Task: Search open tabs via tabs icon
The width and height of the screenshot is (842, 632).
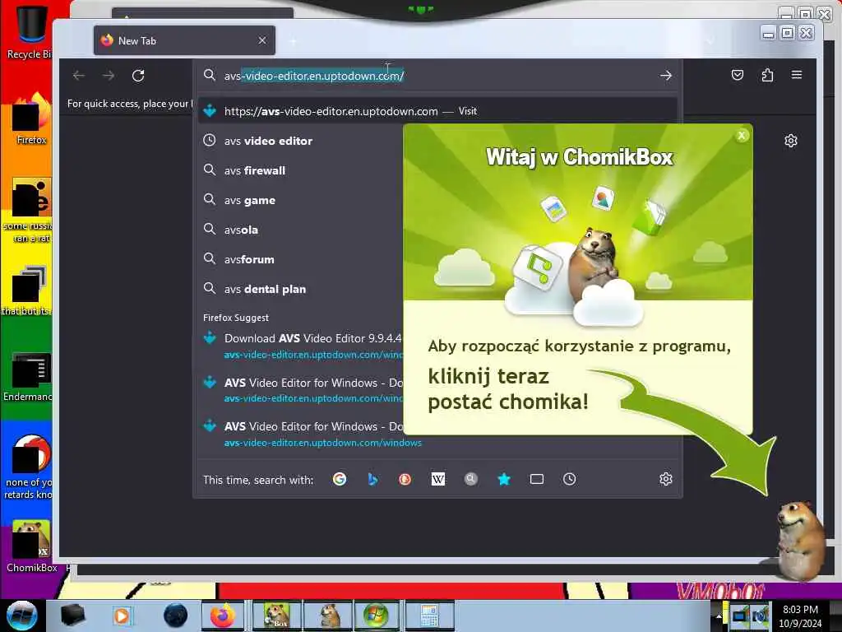Action: [537, 479]
